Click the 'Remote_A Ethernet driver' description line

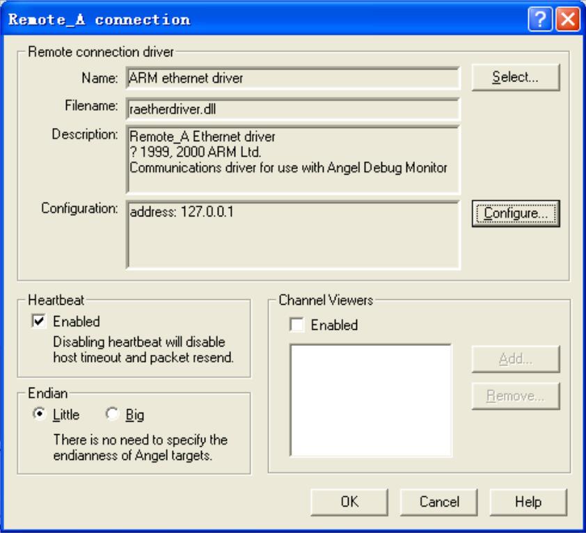(x=203, y=137)
